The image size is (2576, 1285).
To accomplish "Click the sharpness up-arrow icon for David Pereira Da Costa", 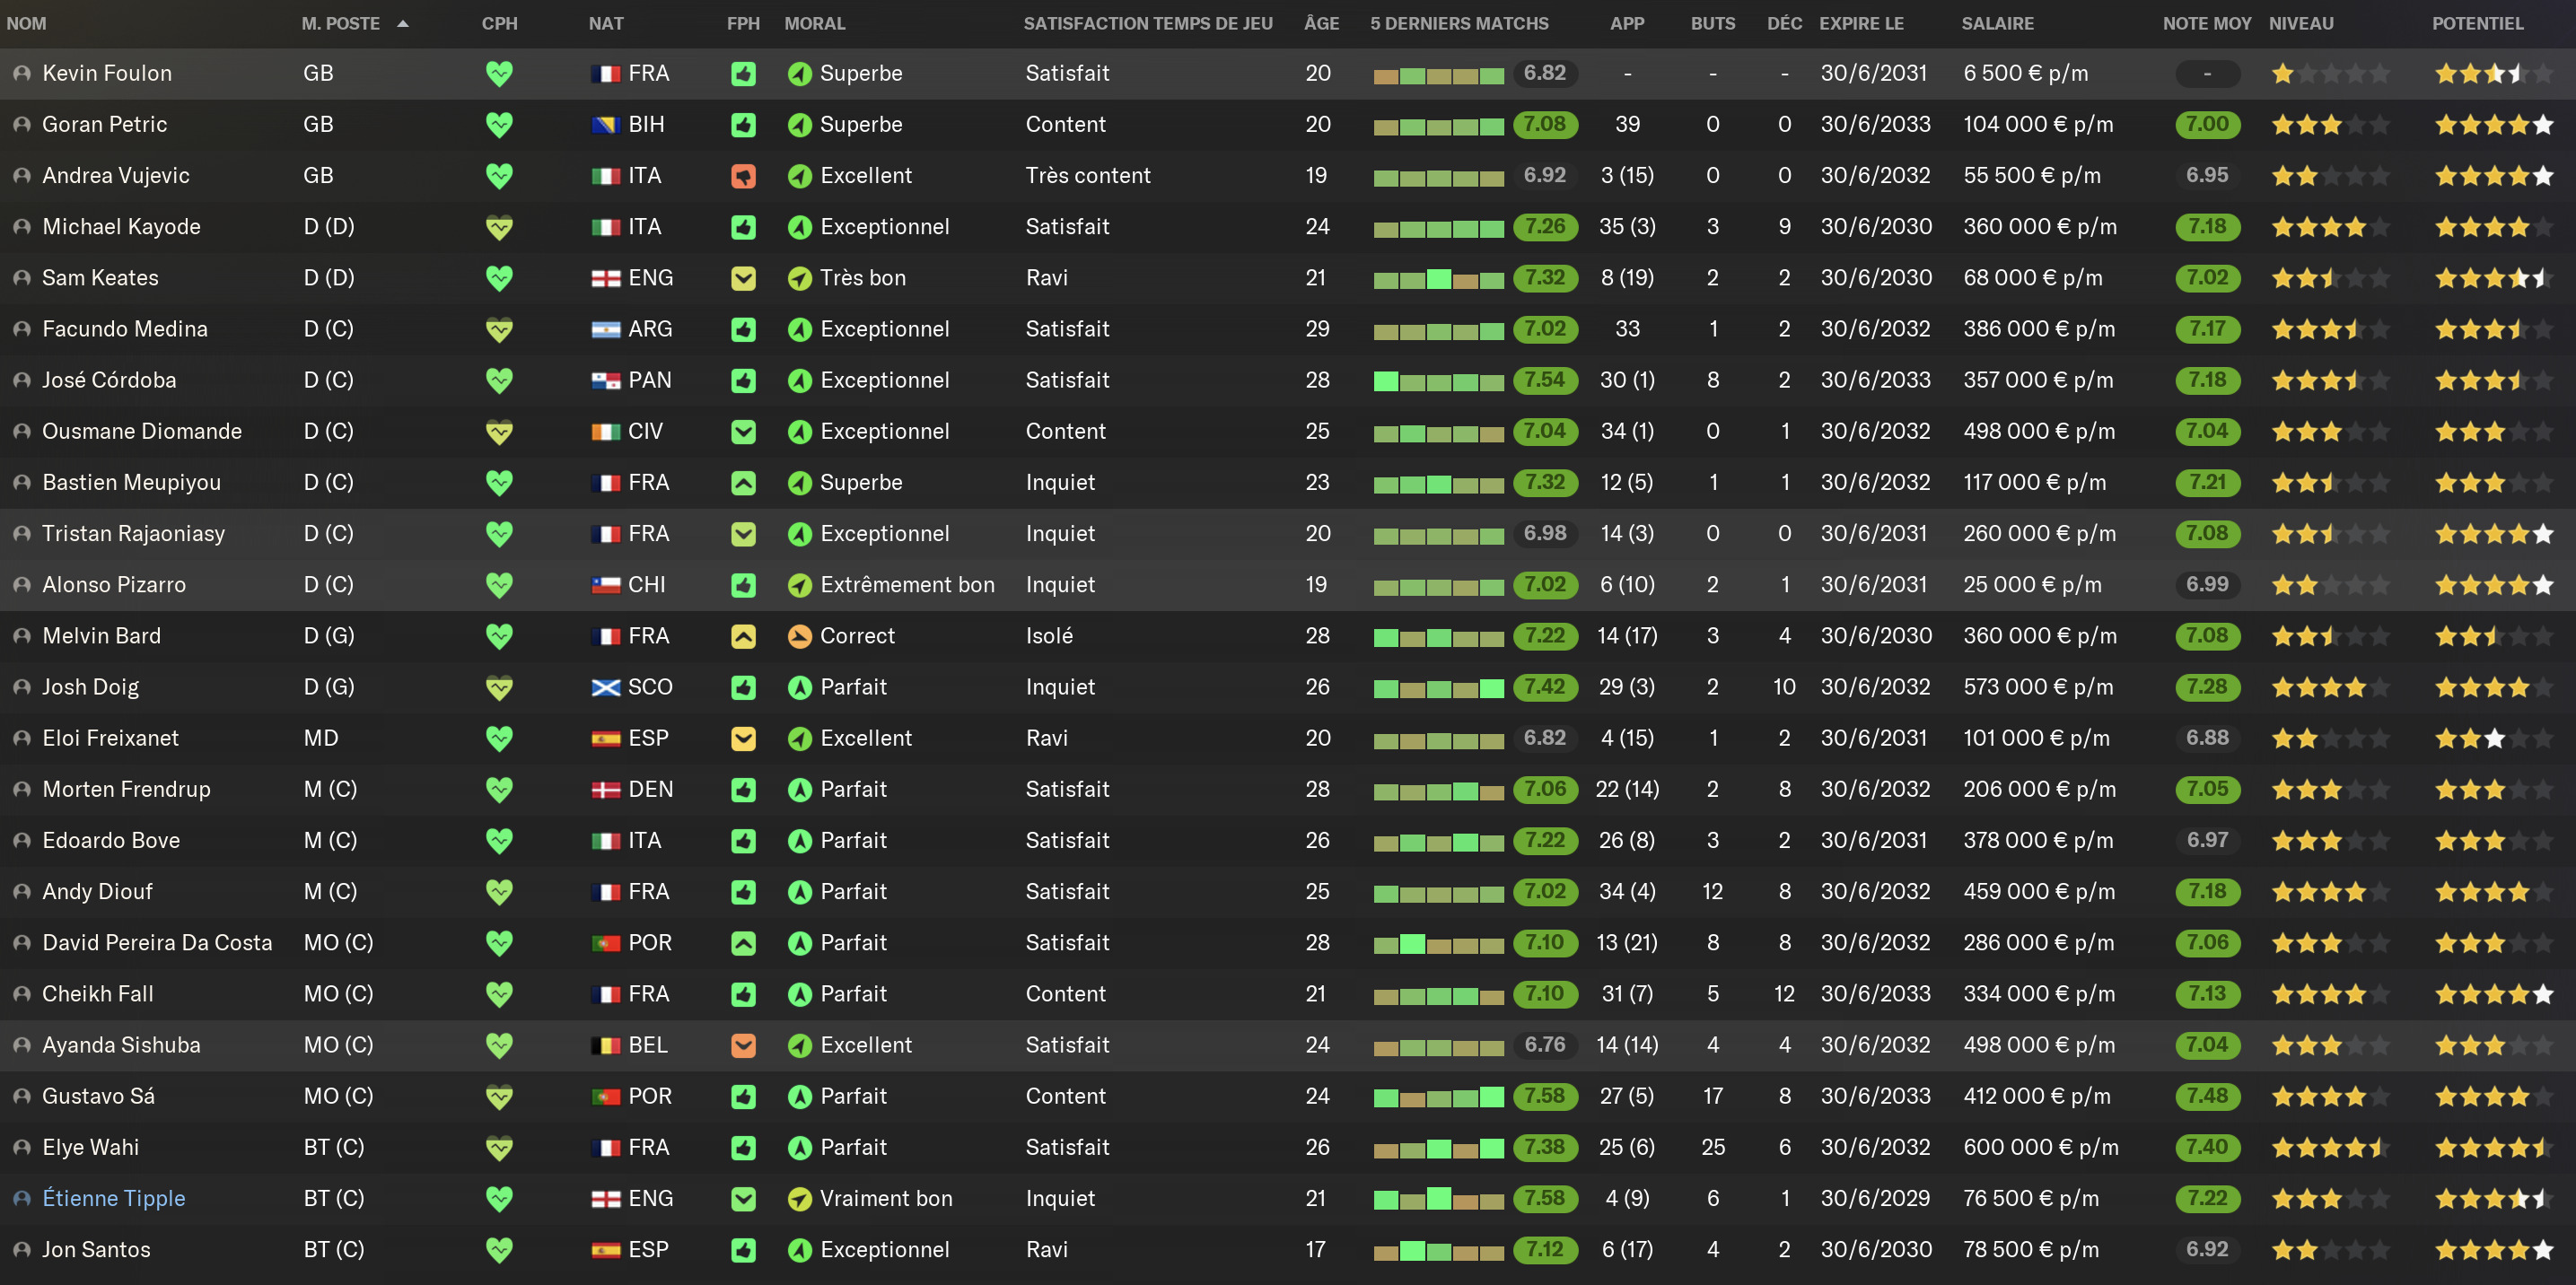I will click(x=743, y=943).
